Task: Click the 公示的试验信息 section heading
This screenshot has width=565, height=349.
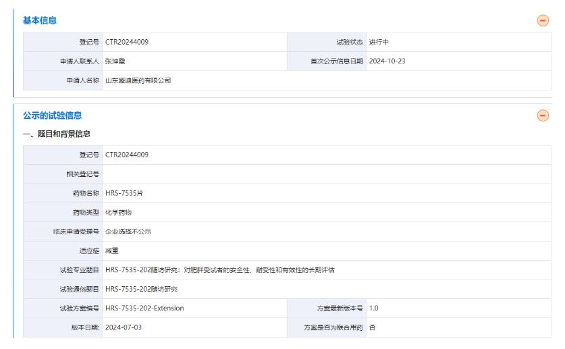Action: pyautogui.click(x=53, y=115)
